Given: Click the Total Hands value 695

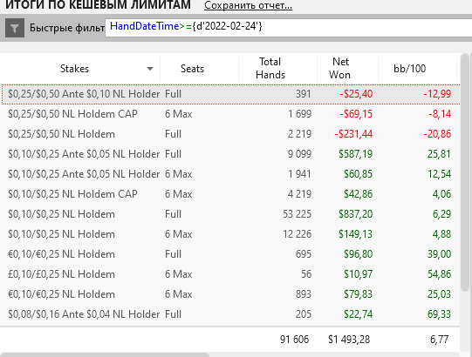Looking at the screenshot, I should 303,254.
